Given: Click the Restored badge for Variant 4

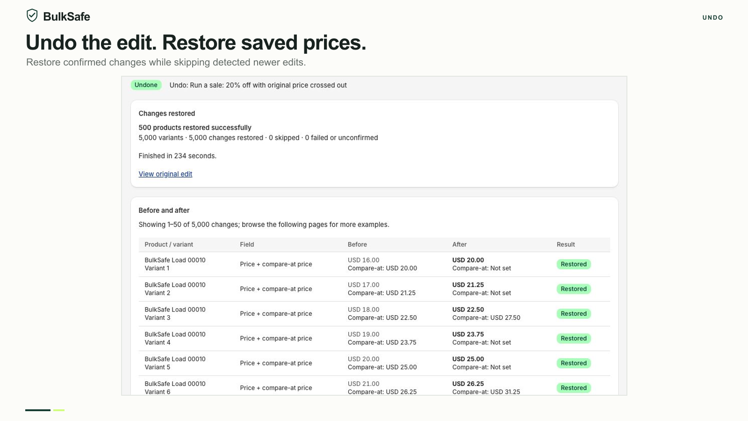Looking at the screenshot, I should 574,339.
